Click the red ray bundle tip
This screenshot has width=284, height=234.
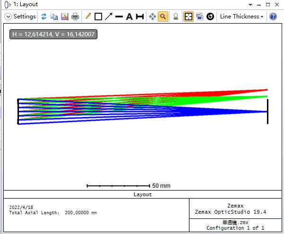266,90
